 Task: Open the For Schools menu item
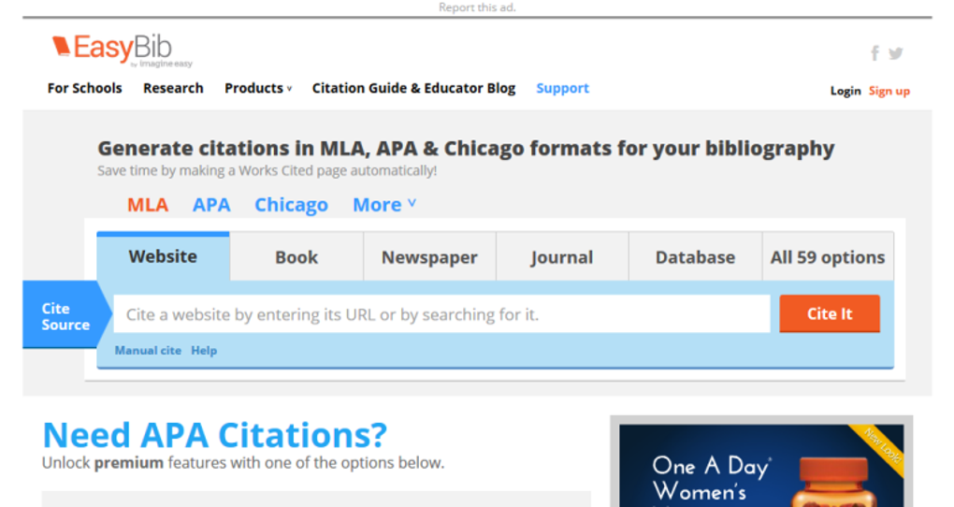[x=84, y=88]
